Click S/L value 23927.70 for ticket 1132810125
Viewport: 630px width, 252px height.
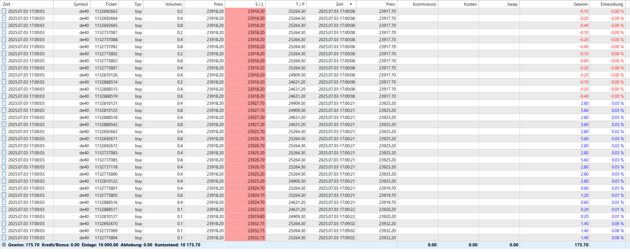coord(256,110)
